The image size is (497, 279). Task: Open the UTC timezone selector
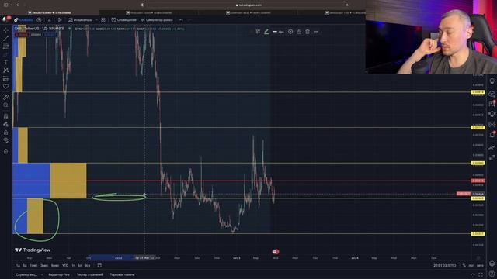pyautogui.click(x=444, y=265)
